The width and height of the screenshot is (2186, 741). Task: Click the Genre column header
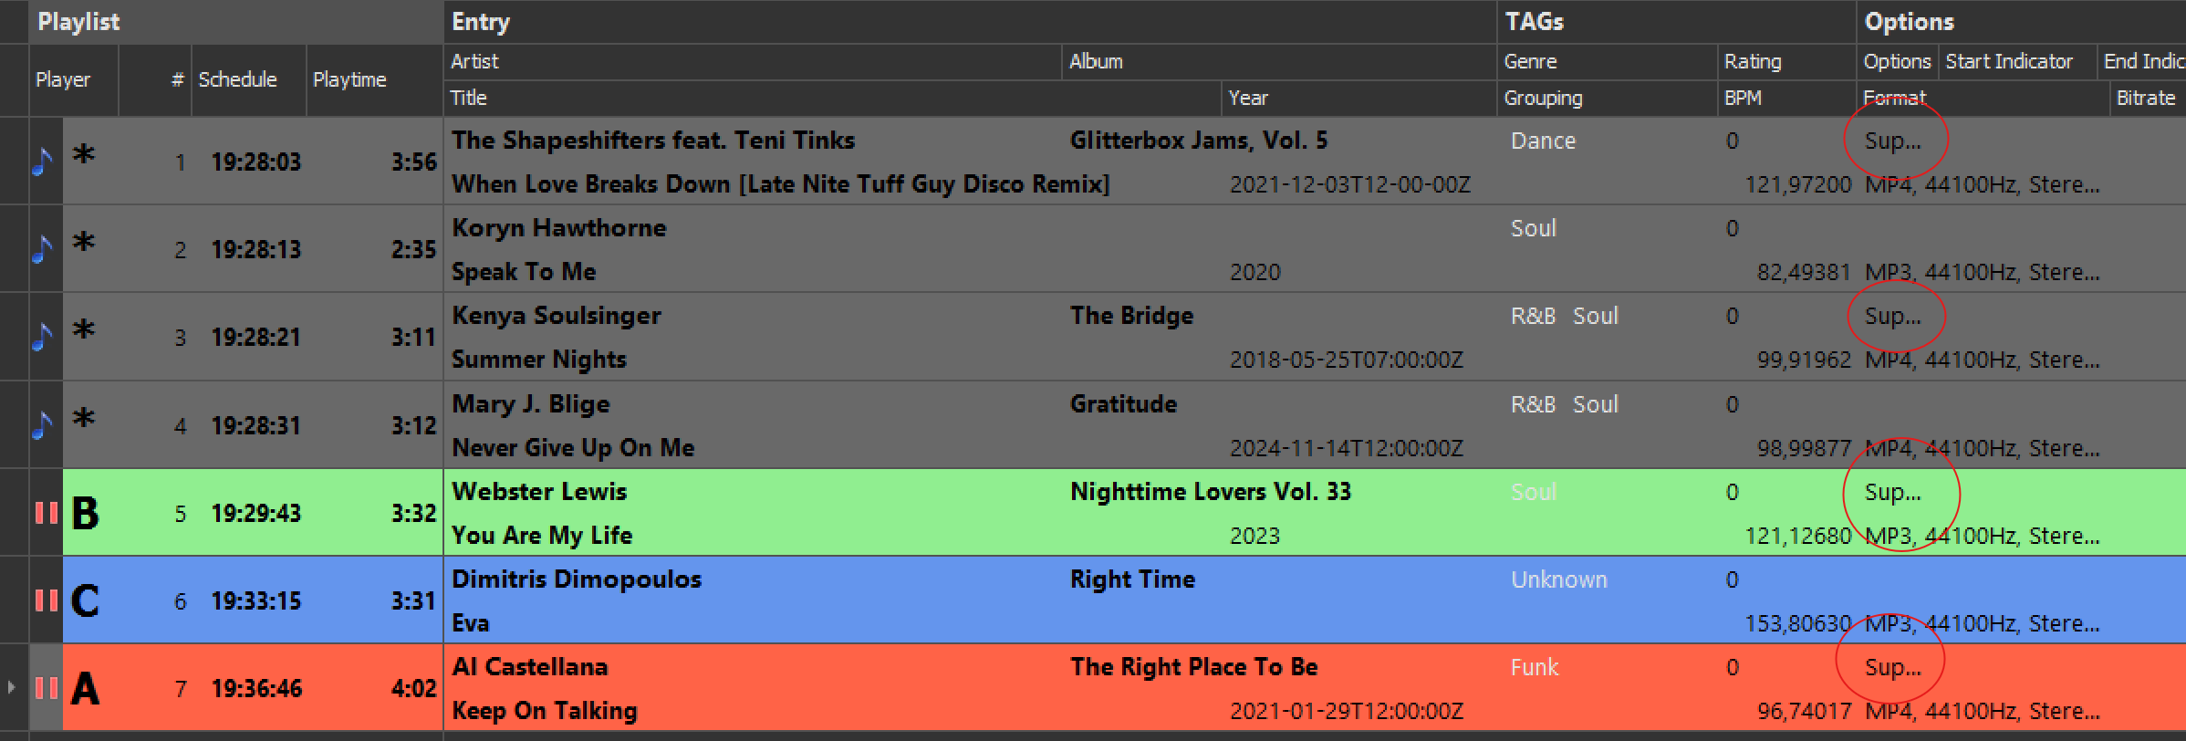click(x=1530, y=61)
